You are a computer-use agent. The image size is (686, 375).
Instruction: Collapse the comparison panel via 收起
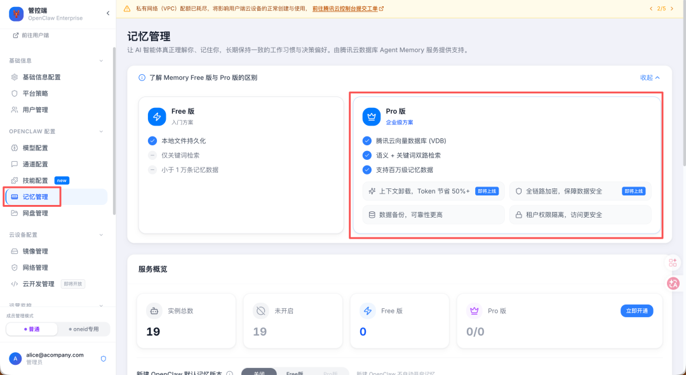650,78
